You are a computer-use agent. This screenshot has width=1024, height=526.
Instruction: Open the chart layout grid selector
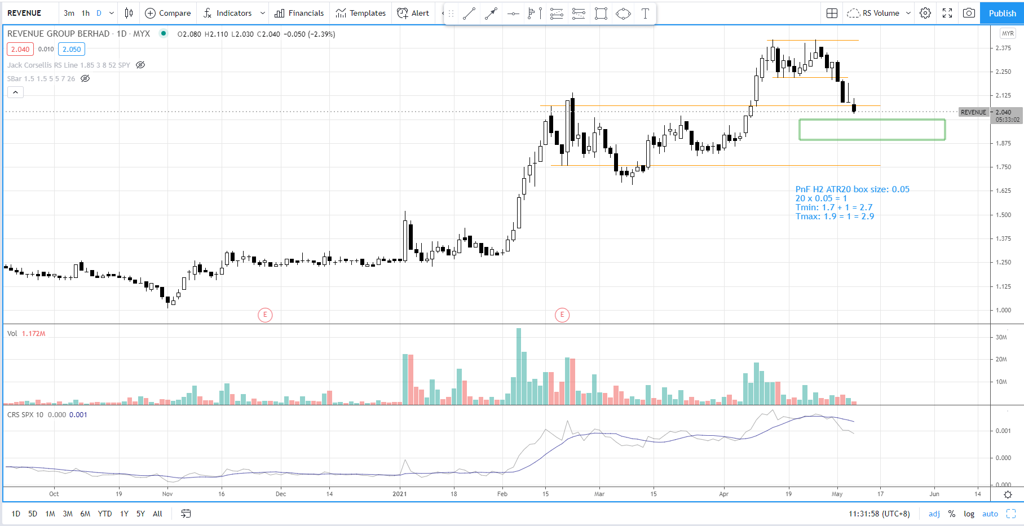click(832, 13)
